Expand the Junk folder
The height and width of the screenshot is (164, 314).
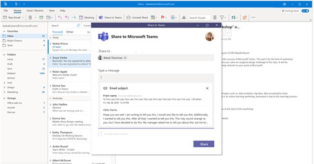4,83
